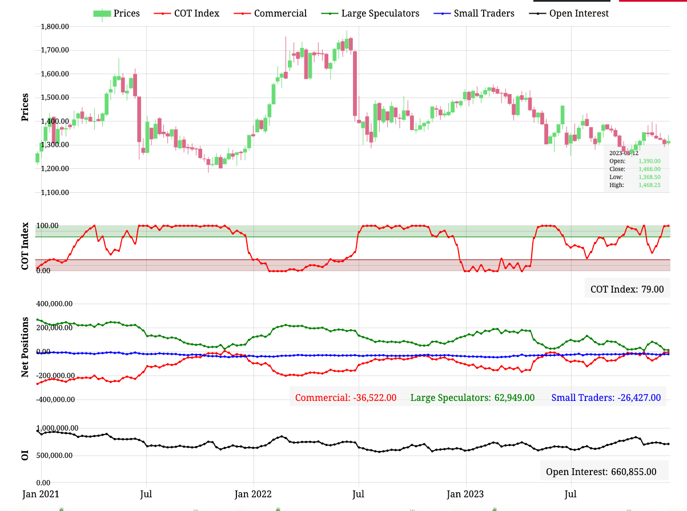
Task: Click the 1,000,000.00 open interest label
Action: point(57,428)
